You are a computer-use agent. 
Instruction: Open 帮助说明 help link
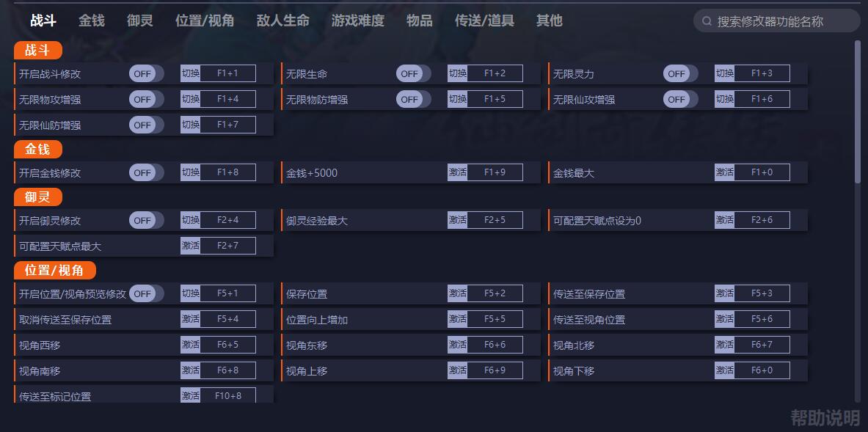(825, 418)
